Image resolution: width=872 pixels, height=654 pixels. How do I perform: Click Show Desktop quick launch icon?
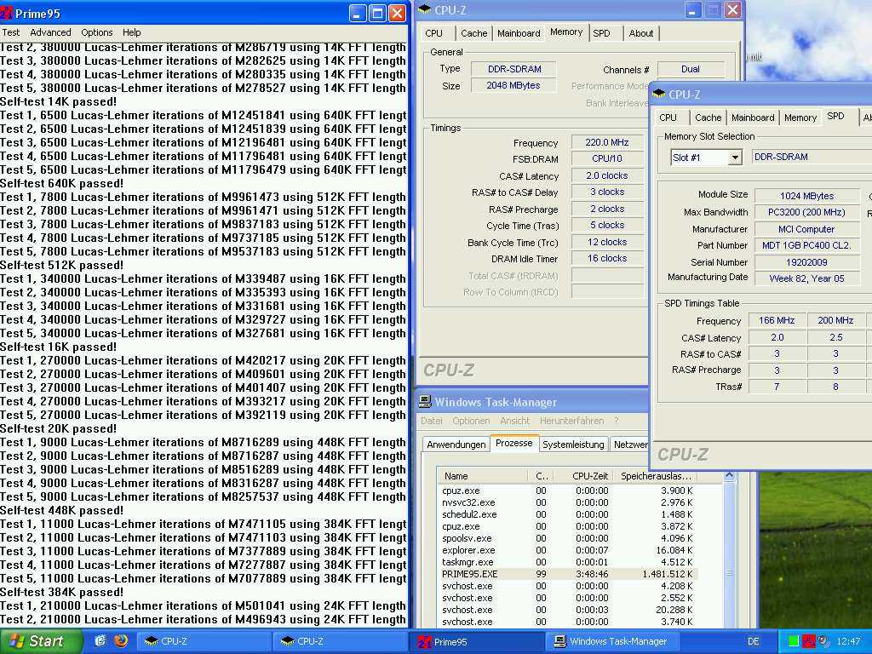click(100, 641)
